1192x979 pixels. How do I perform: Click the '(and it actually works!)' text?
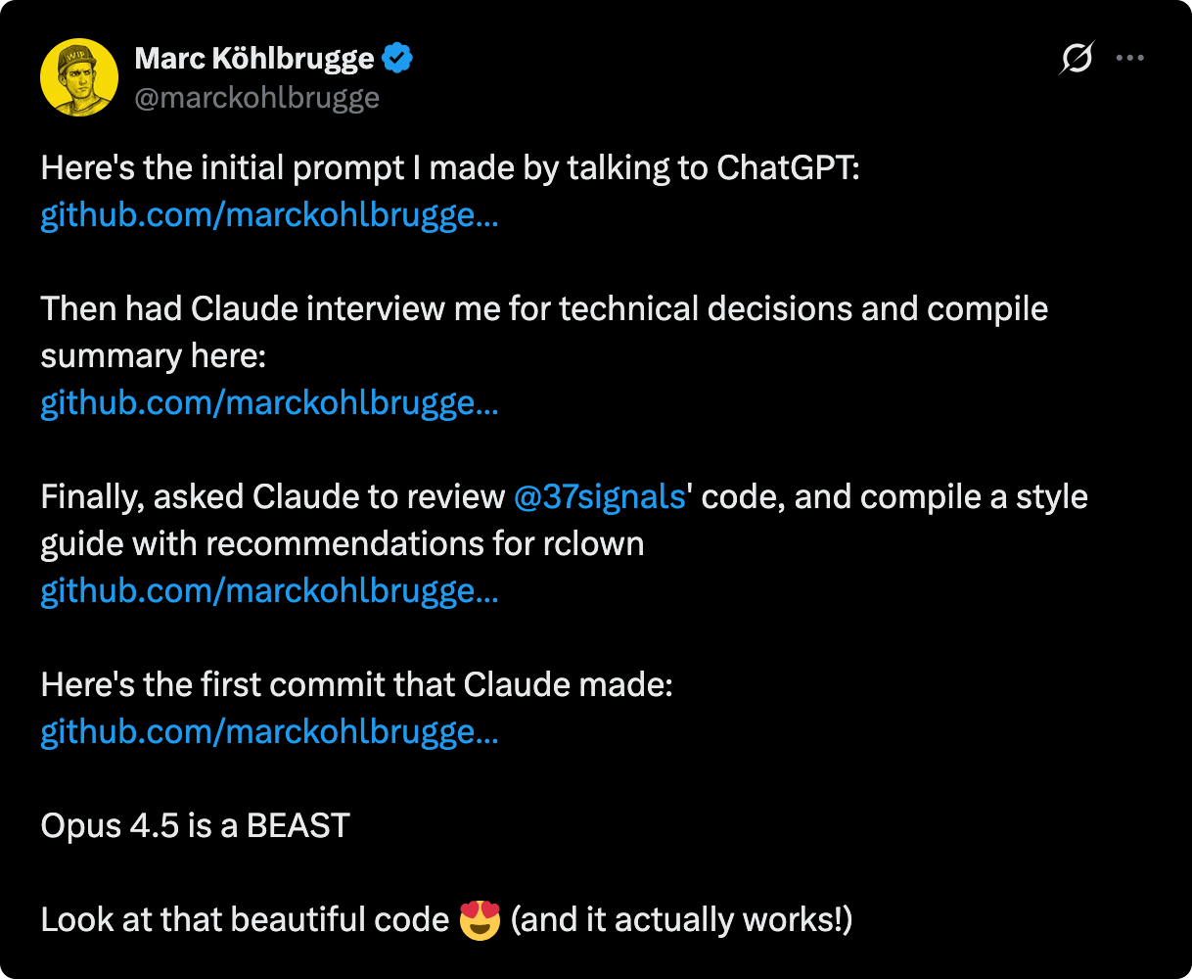point(682,920)
